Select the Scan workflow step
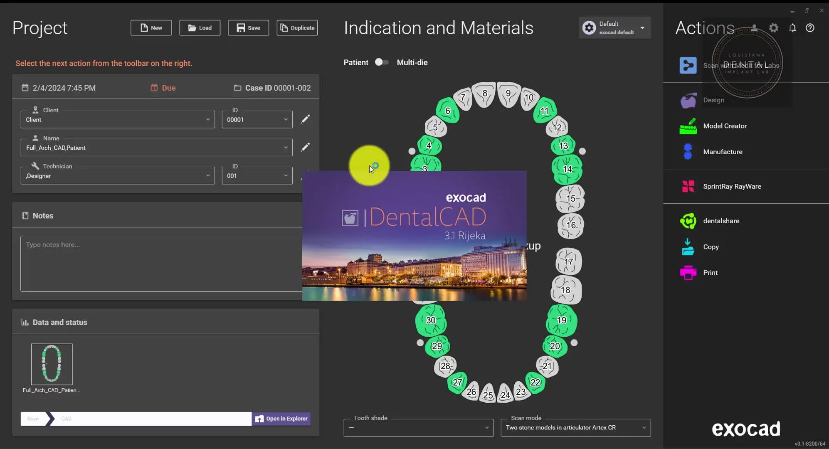The height and width of the screenshot is (449, 829). pyautogui.click(x=33, y=419)
